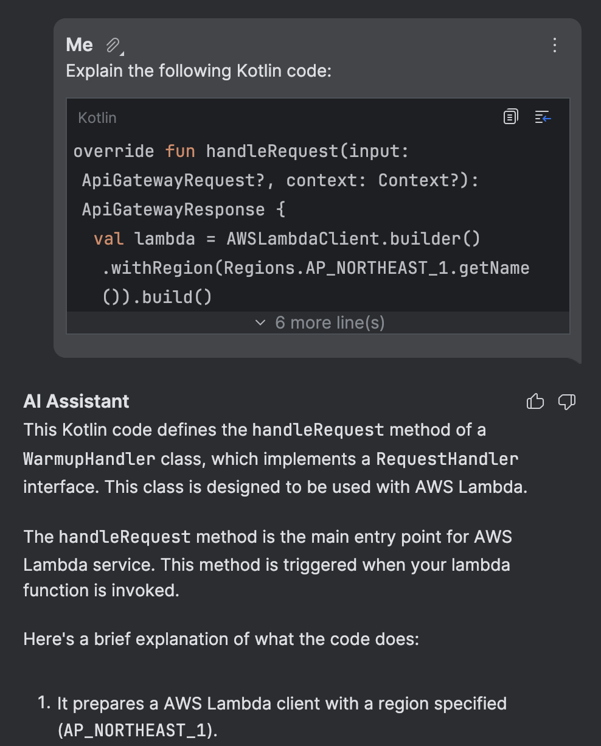Click the 'override' keyword in the code

click(x=114, y=151)
